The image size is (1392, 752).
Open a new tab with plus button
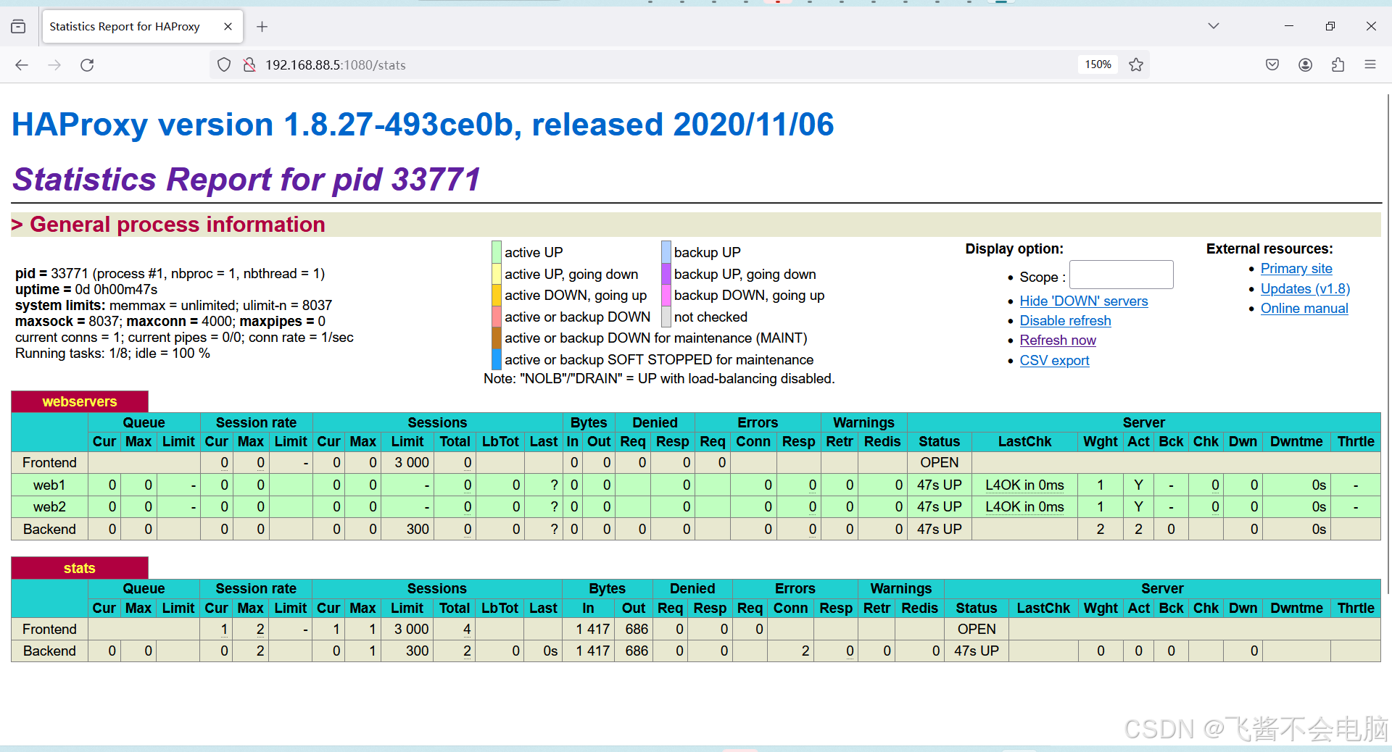[x=262, y=27]
